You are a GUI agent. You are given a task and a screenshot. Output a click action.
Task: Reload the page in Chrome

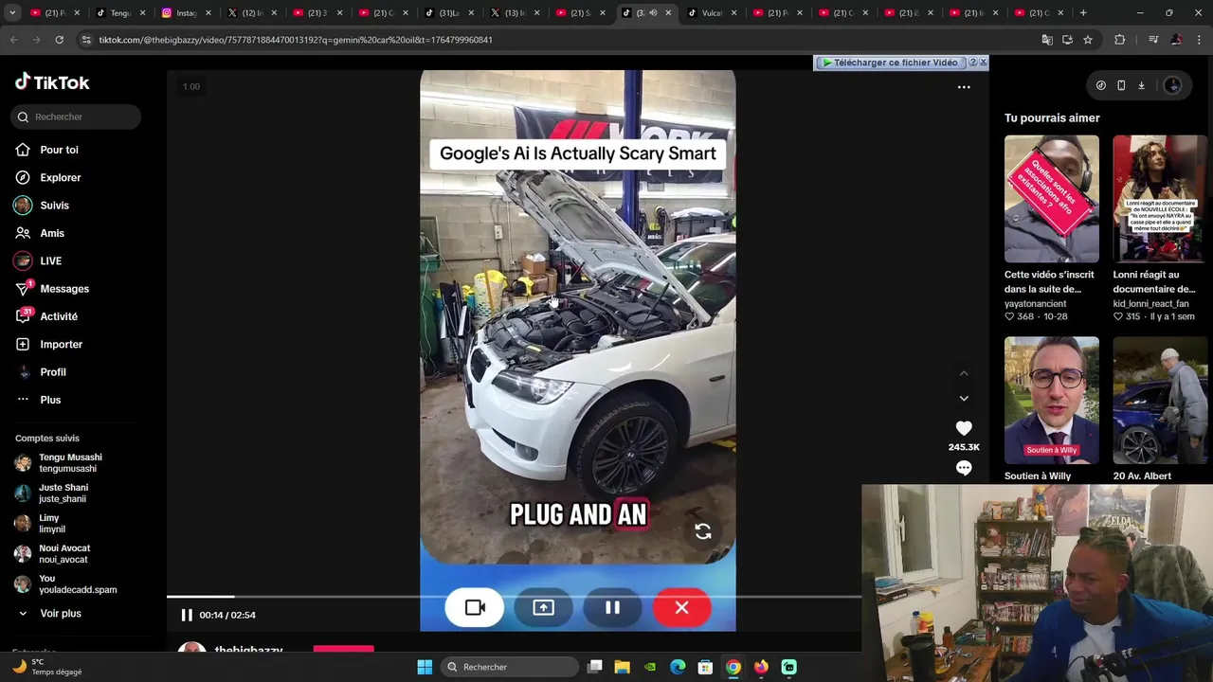pyautogui.click(x=59, y=40)
